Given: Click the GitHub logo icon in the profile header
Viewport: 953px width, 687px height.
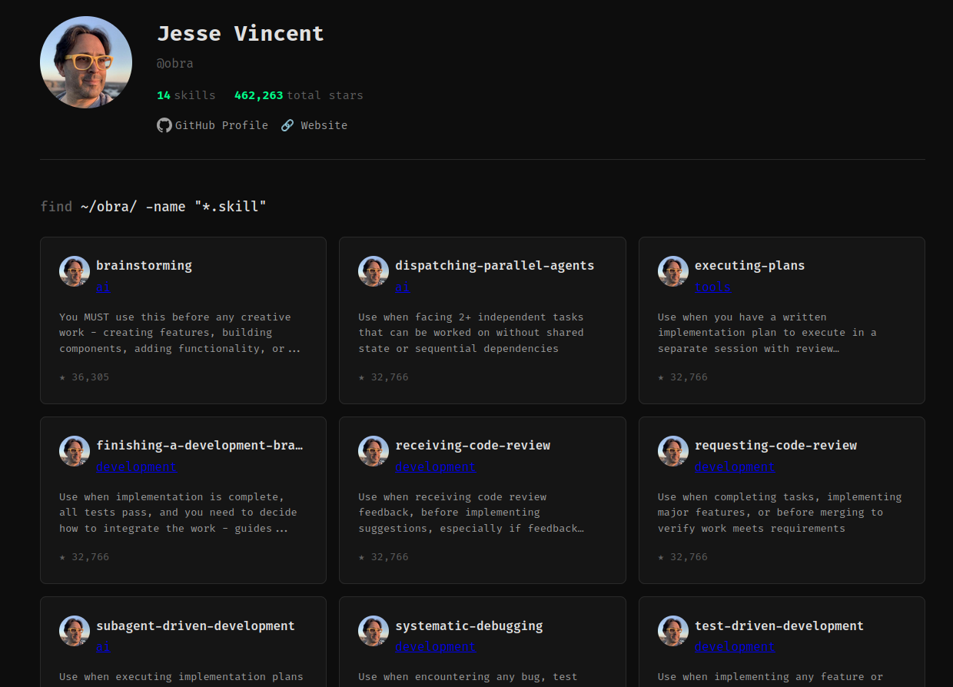Looking at the screenshot, I should [164, 124].
